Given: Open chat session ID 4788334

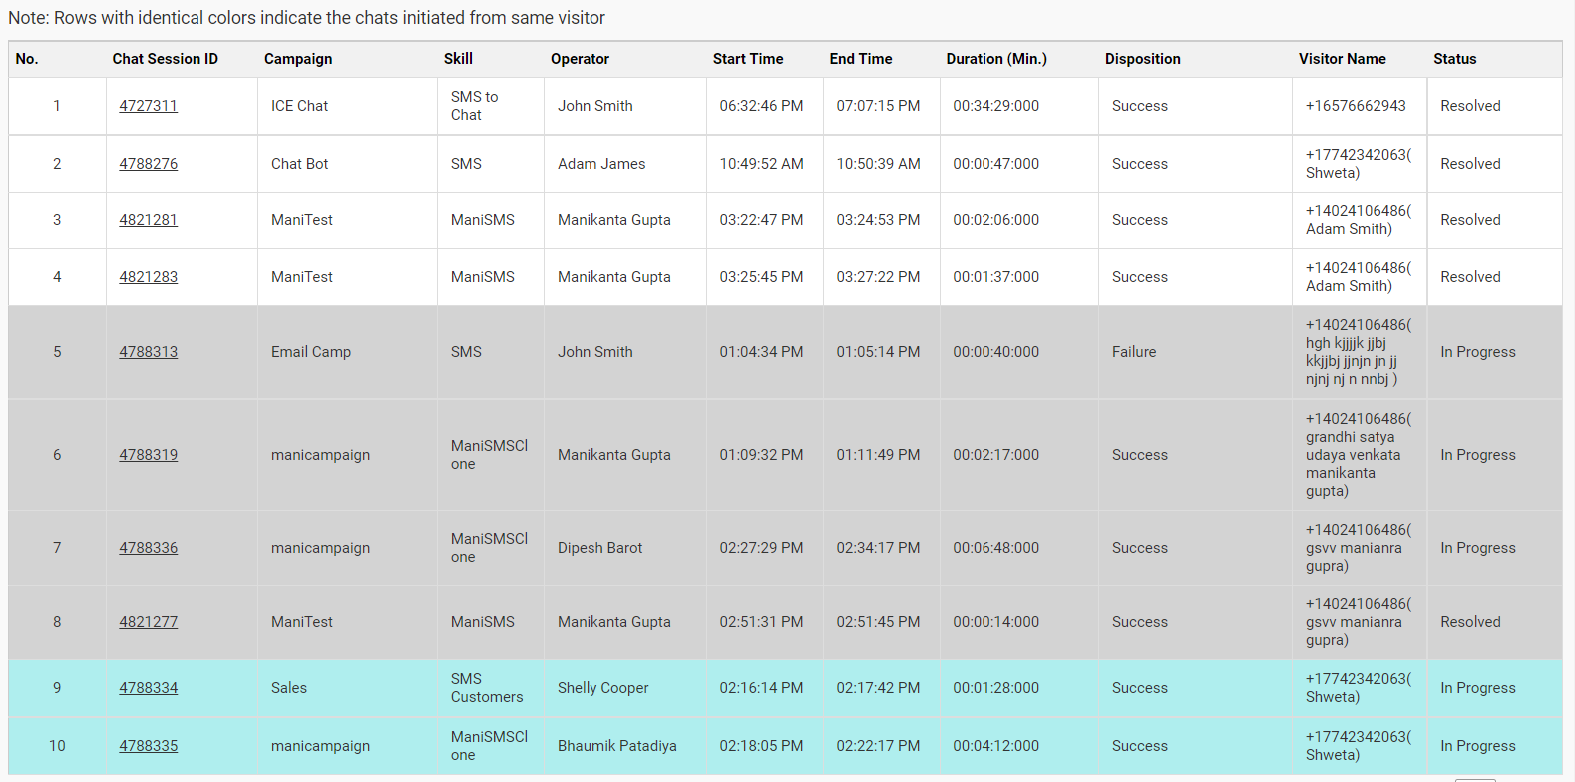Looking at the screenshot, I should pyautogui.click(x=148, y=688).
